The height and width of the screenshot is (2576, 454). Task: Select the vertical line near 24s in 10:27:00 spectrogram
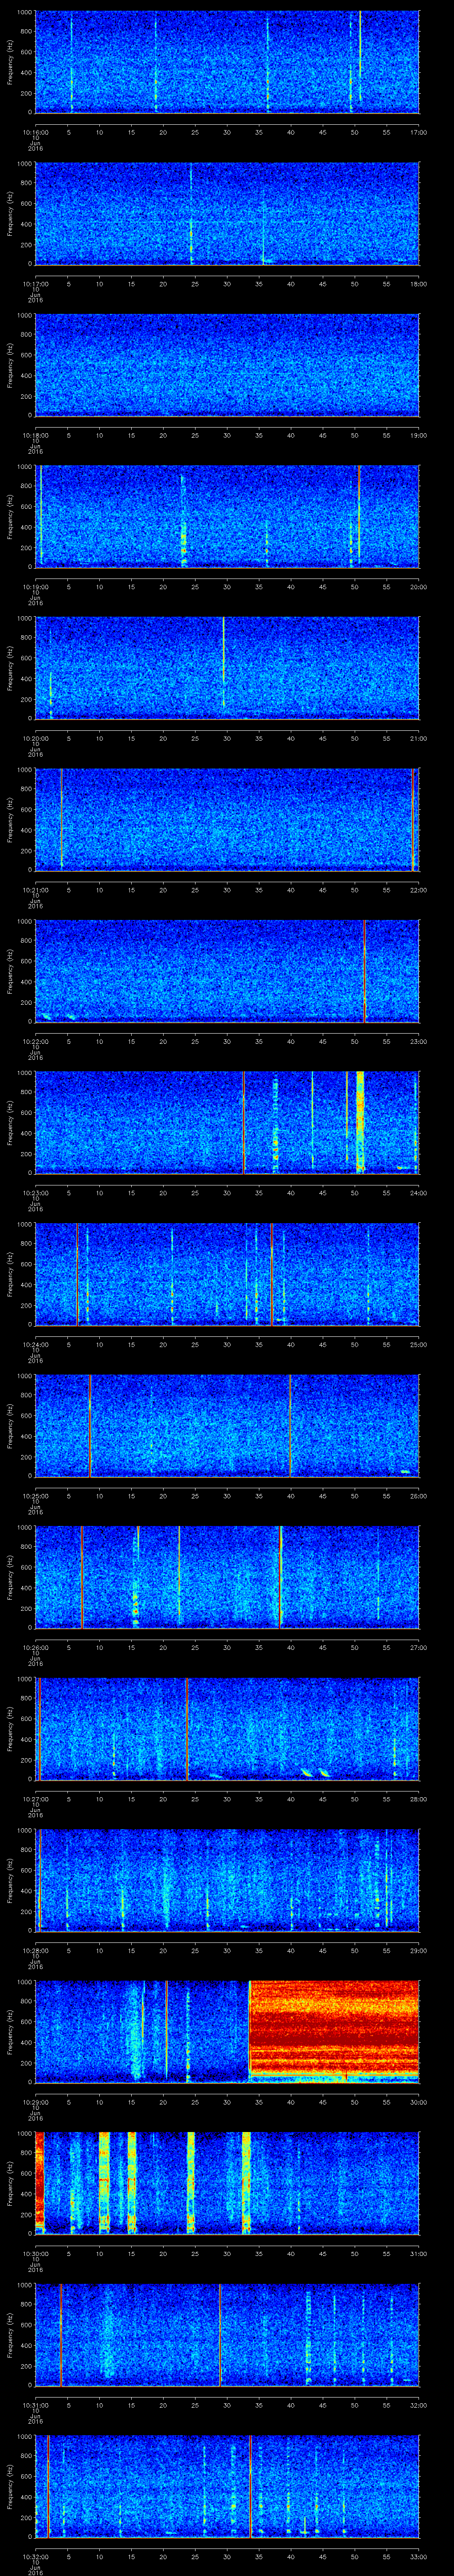point(187,1727)
